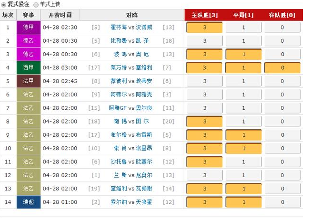Viewport: 311px width, 218px height.
Task: Click the 西甲 league tag in row 4
Action: click(x=29, y=67)
